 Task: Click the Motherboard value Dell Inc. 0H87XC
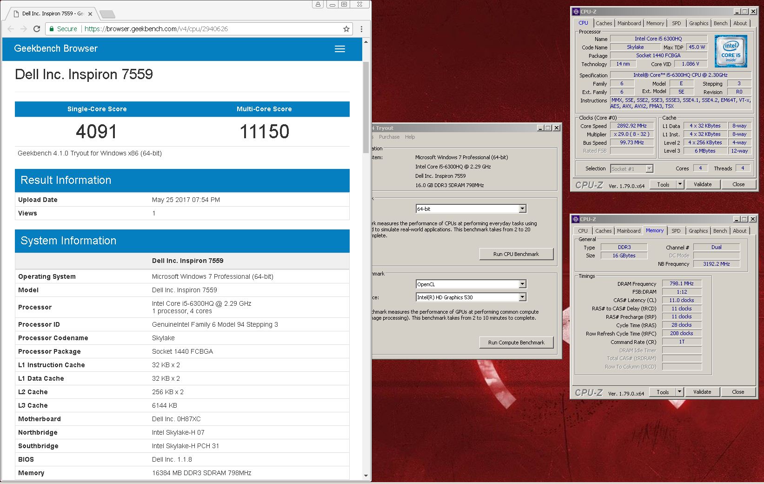click(x=176, y=419)
